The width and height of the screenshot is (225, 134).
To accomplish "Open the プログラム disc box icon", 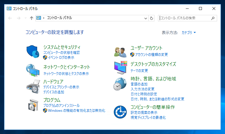I will (x=33, y=105).
